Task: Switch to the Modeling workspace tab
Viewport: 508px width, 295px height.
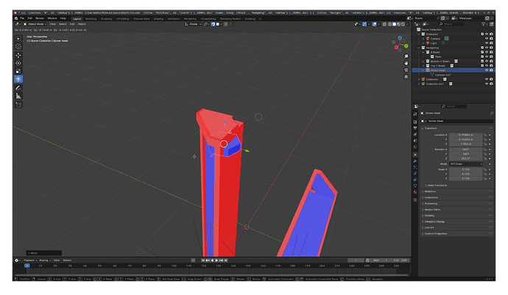Action: point(91,19)
